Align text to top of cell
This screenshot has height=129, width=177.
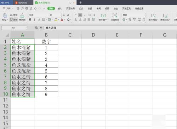[76, 15]
